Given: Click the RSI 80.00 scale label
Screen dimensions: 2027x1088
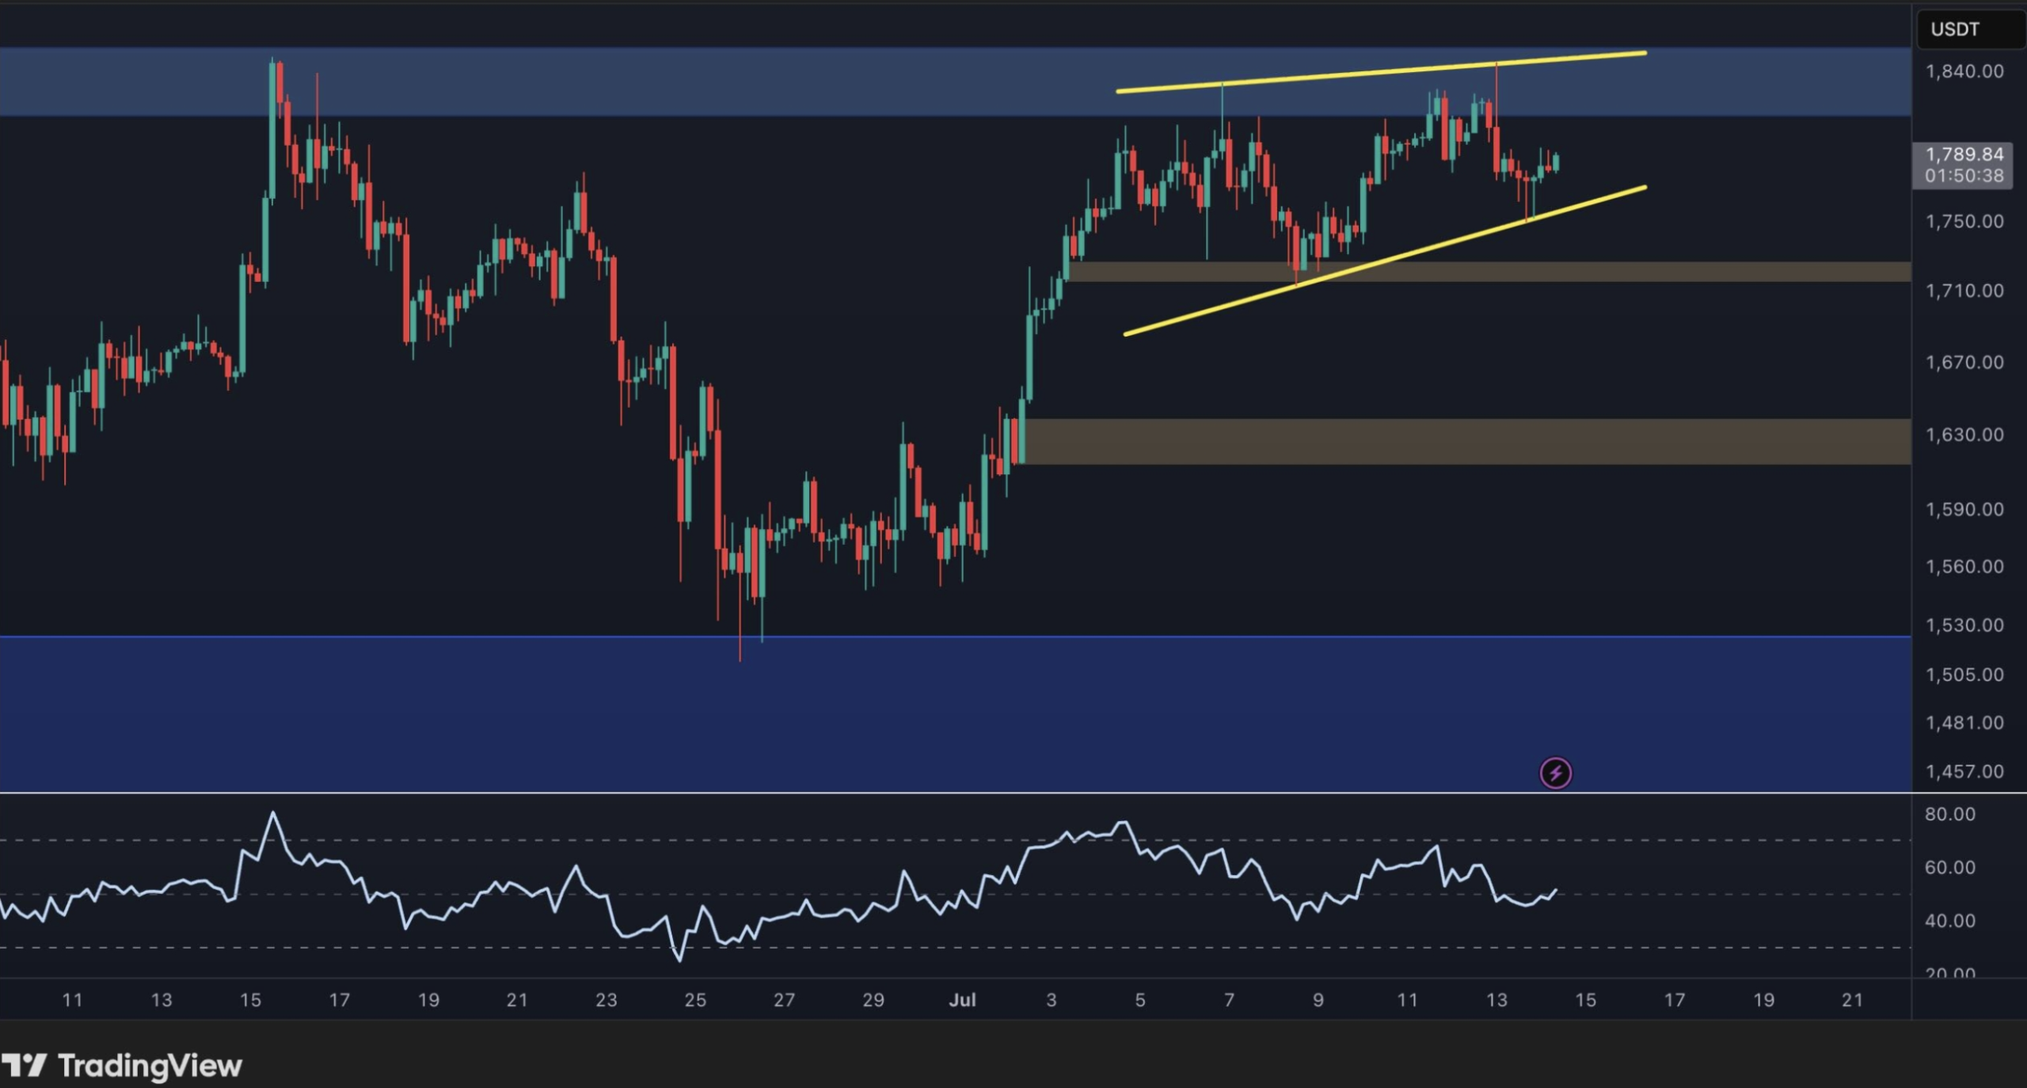Looking at the screenshot, I should 1949,814.
